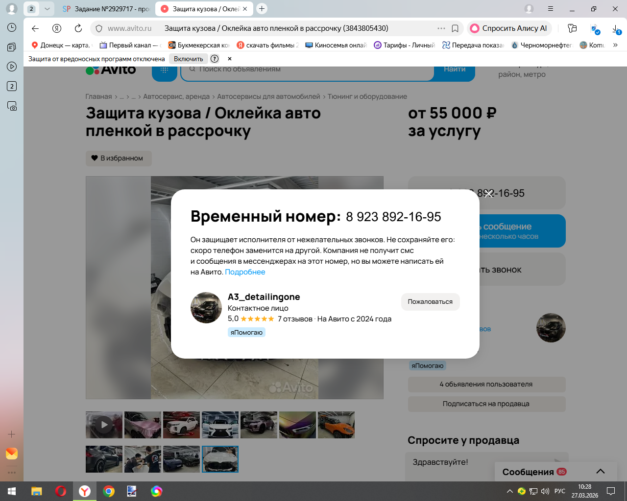Screen dimensions: 627x501
Task: Click the Пожаловаться button
Action: click(x=430, y=302)
